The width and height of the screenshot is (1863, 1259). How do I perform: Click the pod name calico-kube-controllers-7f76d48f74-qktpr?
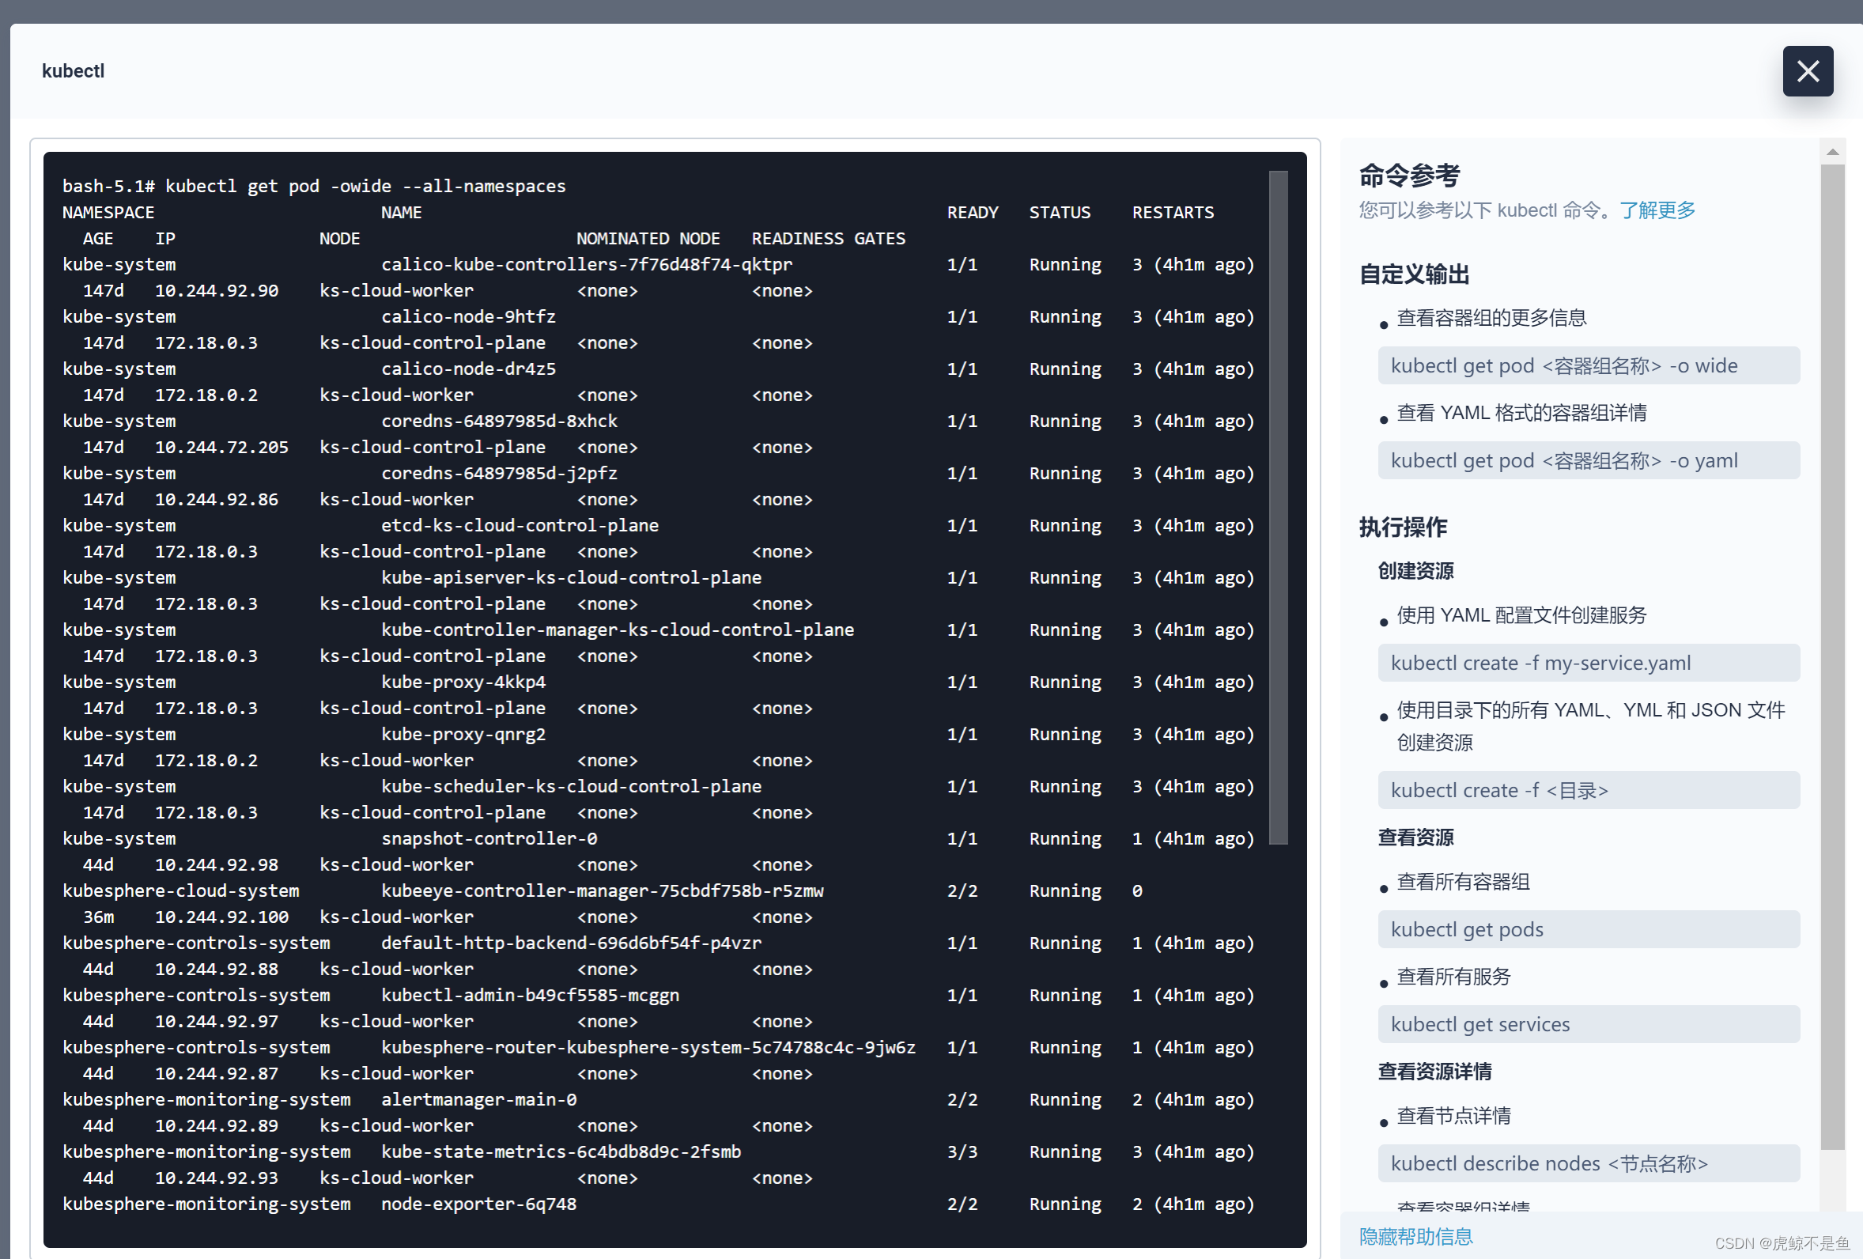pyautogui.click(x=586, y=265)
